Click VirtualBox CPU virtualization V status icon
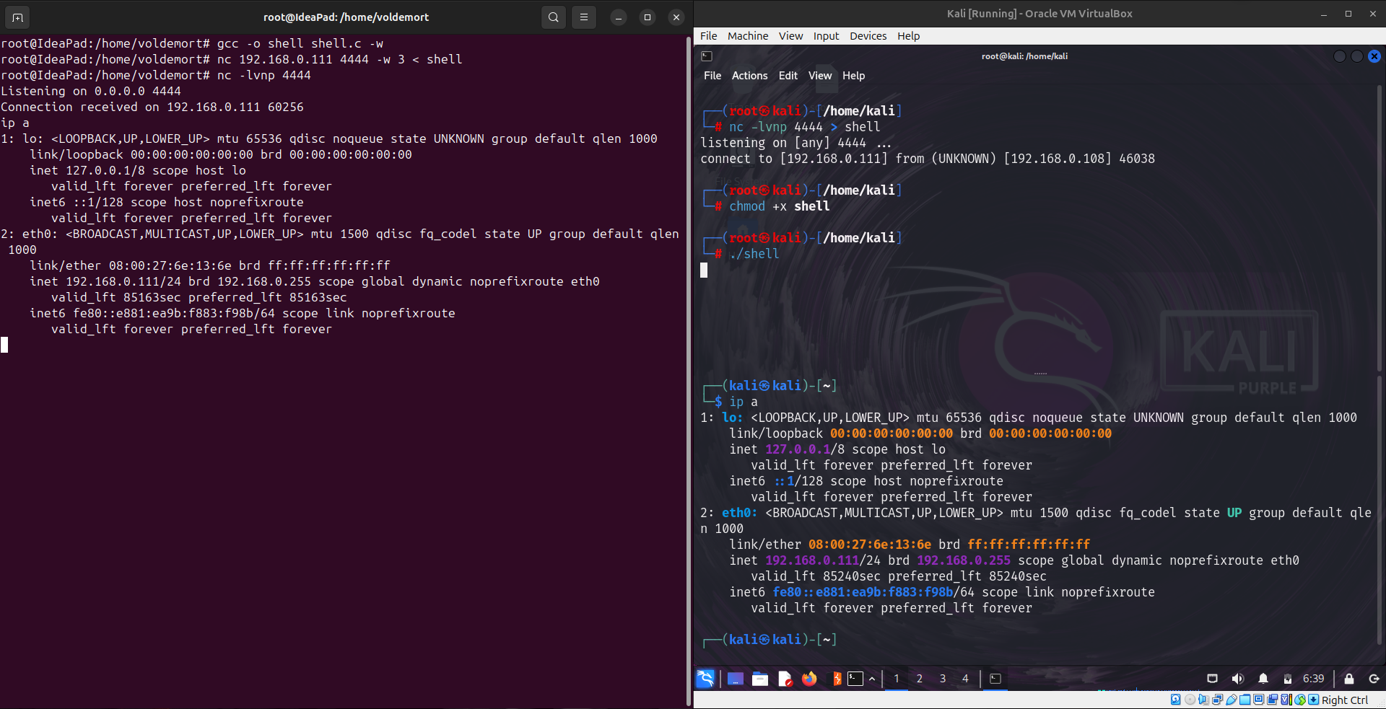The width and height of the screenshot is (1386, 709). (x=1286, y=700)
